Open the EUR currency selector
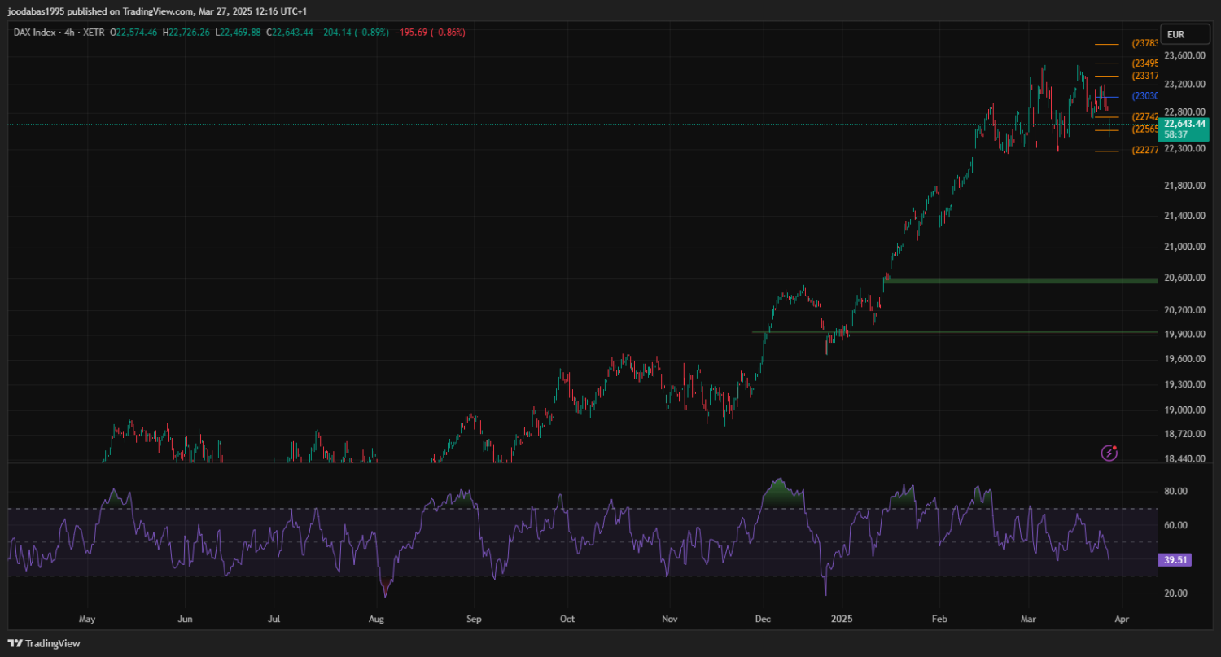This screenshot has width=1221, height=657. 1175,34
